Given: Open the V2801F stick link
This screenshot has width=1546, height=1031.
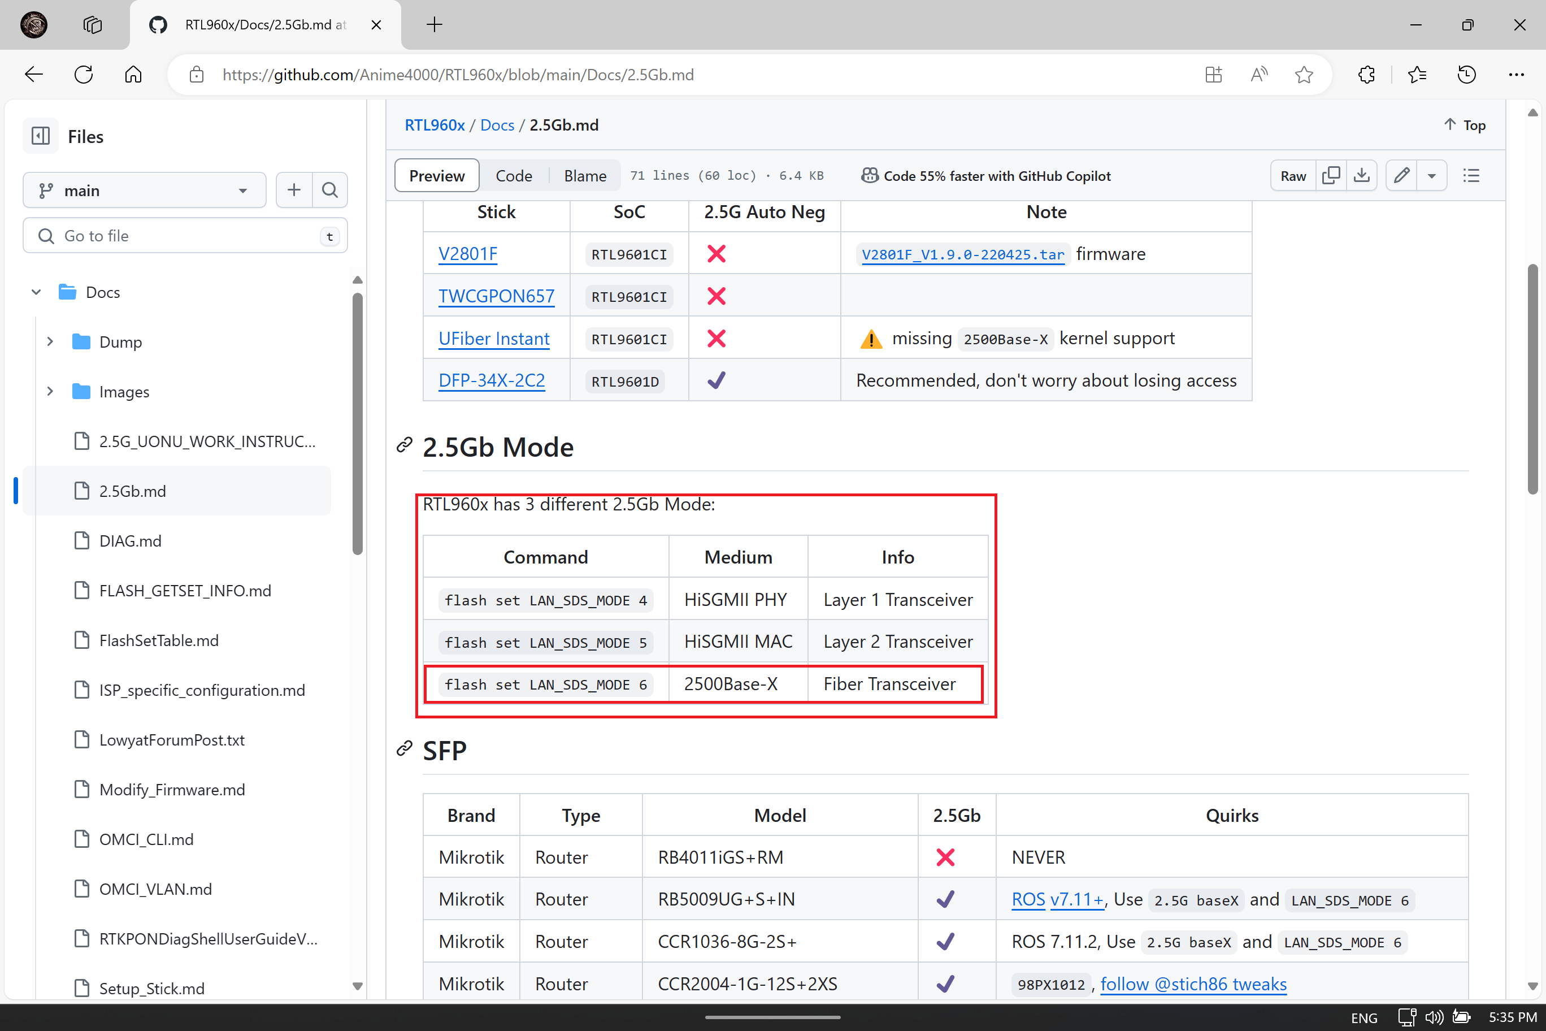Looking at the screenshot, I should click(x=467, y=254).
